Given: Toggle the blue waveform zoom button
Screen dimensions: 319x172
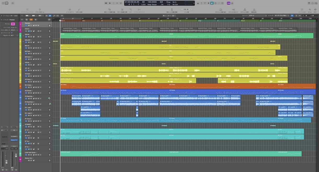Looking at the screenshot, I should pyautogui.click(x=292, y=16).
